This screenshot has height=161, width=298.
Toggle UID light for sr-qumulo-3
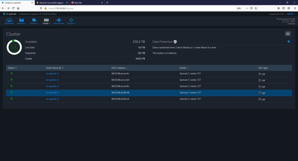point(260,87)
